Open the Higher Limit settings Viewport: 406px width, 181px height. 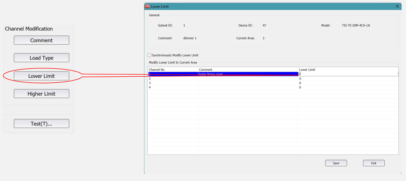(x=41, y=94)
